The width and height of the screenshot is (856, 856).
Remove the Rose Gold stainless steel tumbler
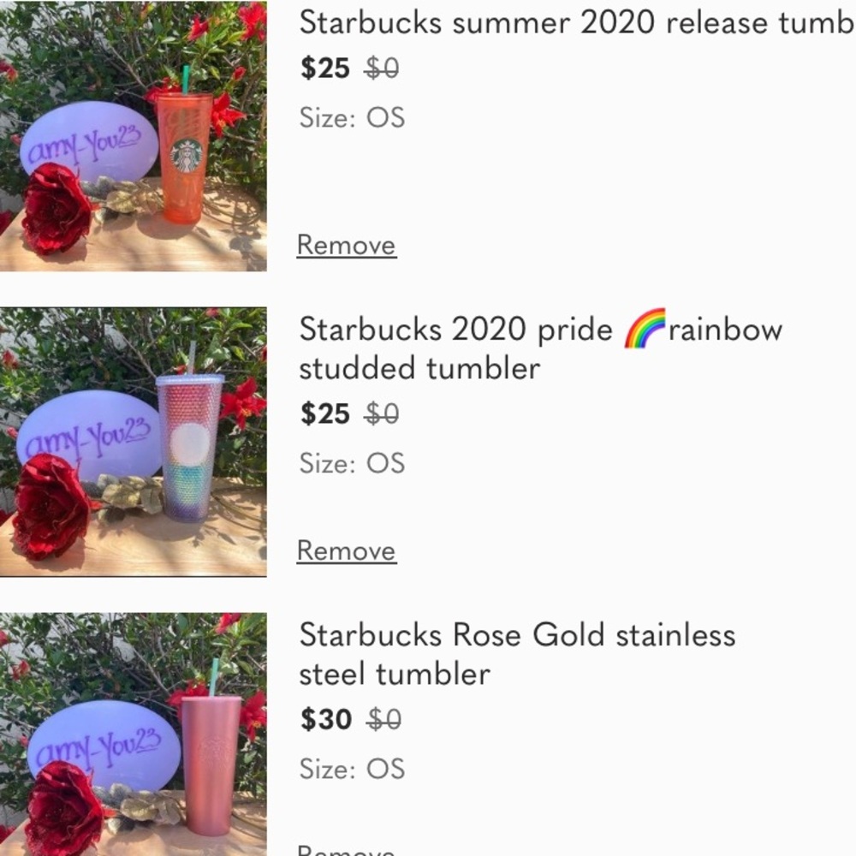(x=347, y=850)
